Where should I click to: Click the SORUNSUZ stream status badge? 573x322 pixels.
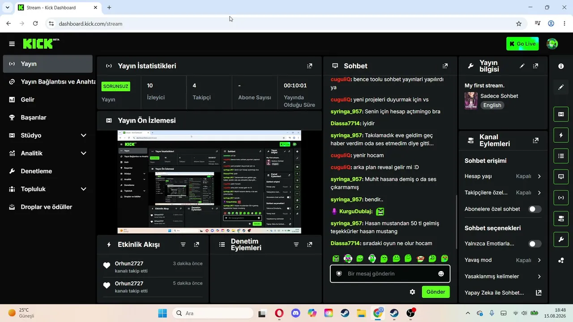click(x=116, y=86)
